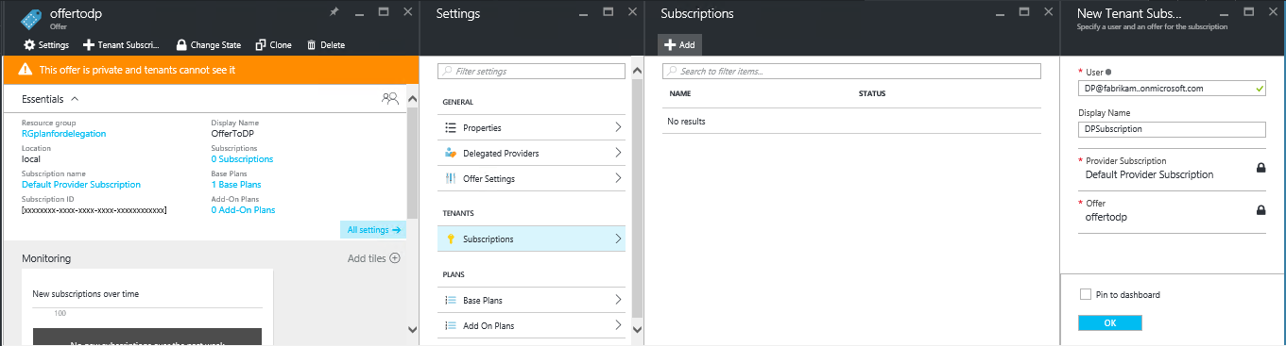The height and width of the screenshot is (346, 1286).
Task: Expand chevron on Offer Settings row
Action: (618, 178)
